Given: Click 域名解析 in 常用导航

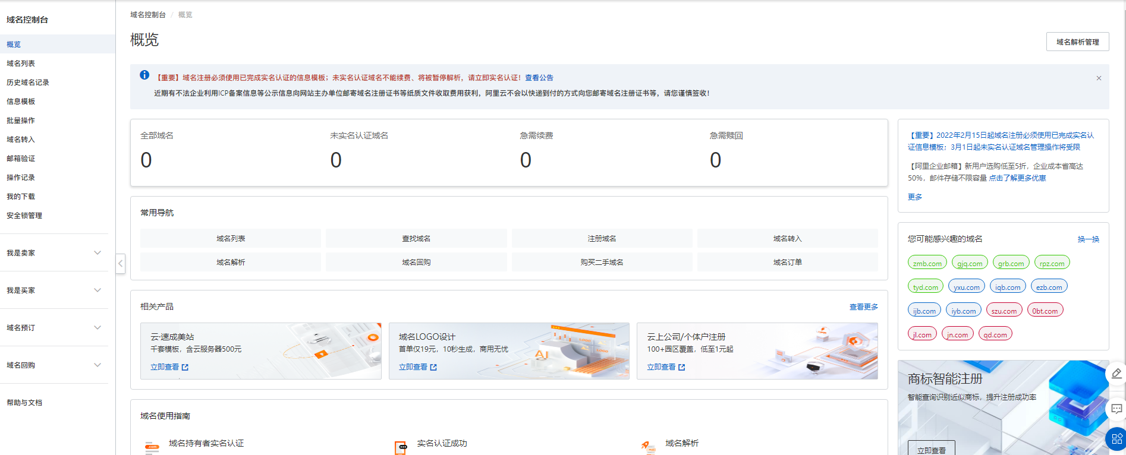Looking at the screenshot, I should coord(231,263).
